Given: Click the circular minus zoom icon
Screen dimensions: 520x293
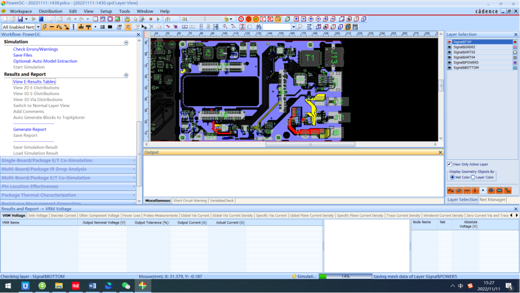Looking at the screenshot, I should pos(318,19).
